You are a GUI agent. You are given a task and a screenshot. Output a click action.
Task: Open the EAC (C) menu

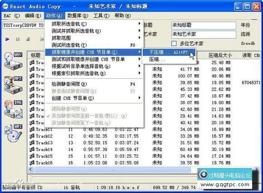[x=12, y=16]
